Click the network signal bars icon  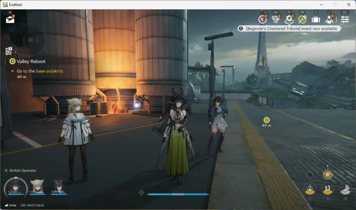pos(7,205)
